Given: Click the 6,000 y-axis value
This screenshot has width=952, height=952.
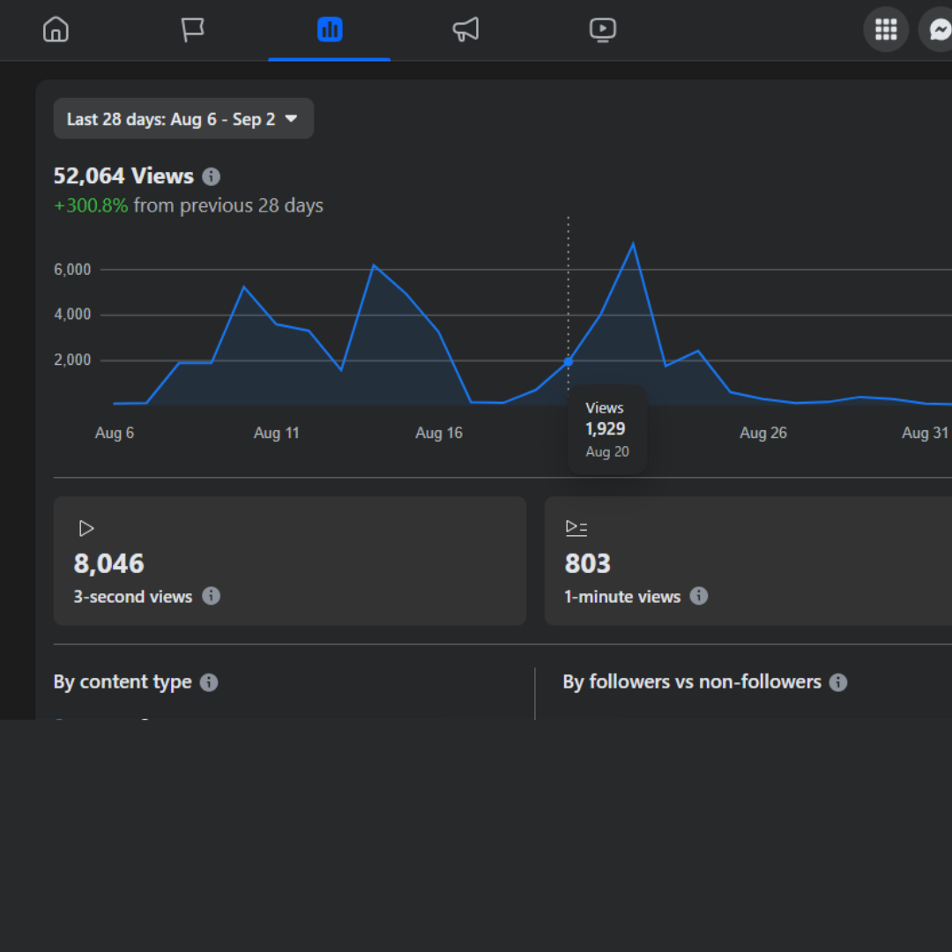Looking at the screenshot, I should (x=72, y=270).
